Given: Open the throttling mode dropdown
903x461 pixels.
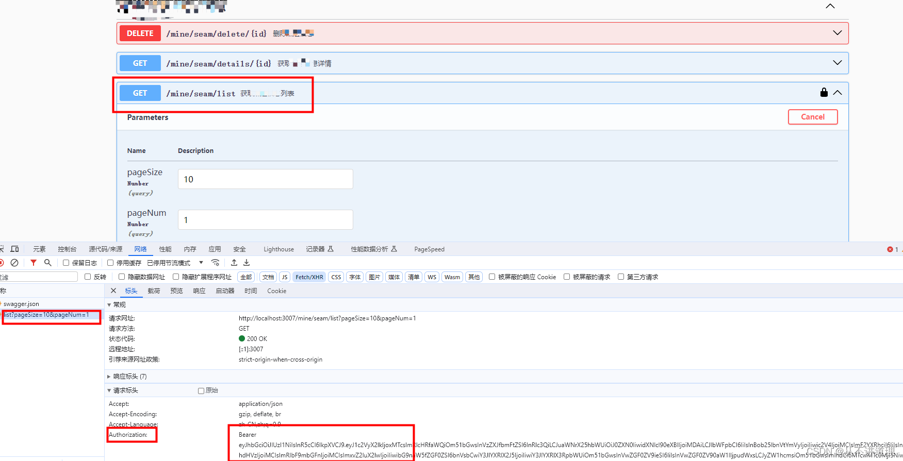Looking at the screenshot, I should coord(175,263).
